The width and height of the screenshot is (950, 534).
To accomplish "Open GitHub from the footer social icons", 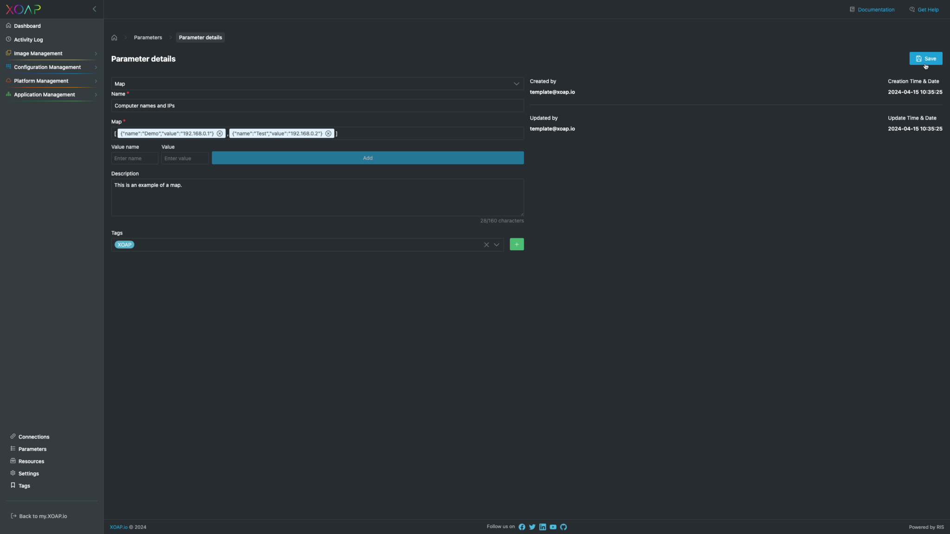I will (564, 527).
